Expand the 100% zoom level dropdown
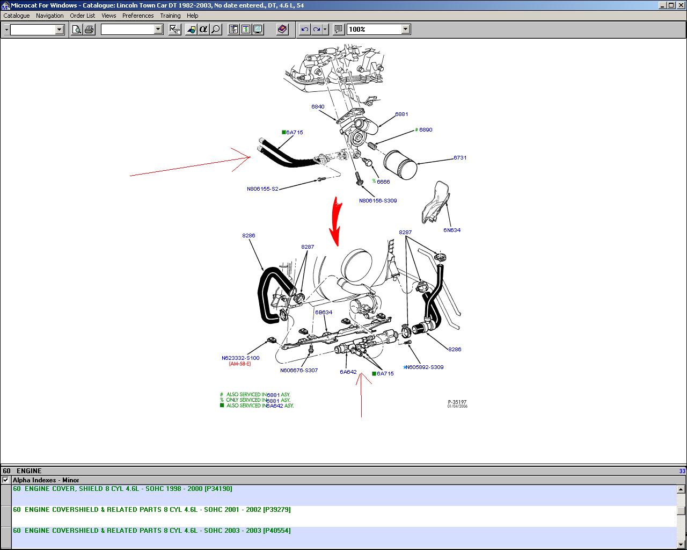Screen dimensions: 687x550 coord(406,30)
